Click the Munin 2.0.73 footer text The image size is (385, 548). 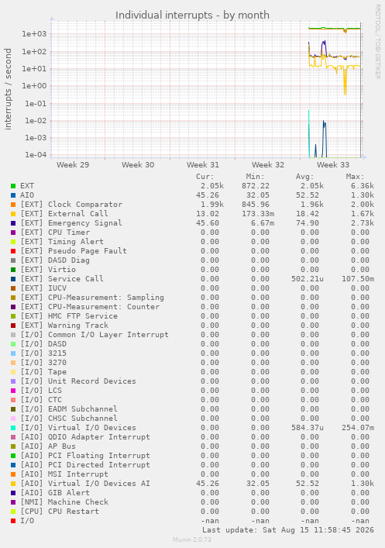coord(192,539)
